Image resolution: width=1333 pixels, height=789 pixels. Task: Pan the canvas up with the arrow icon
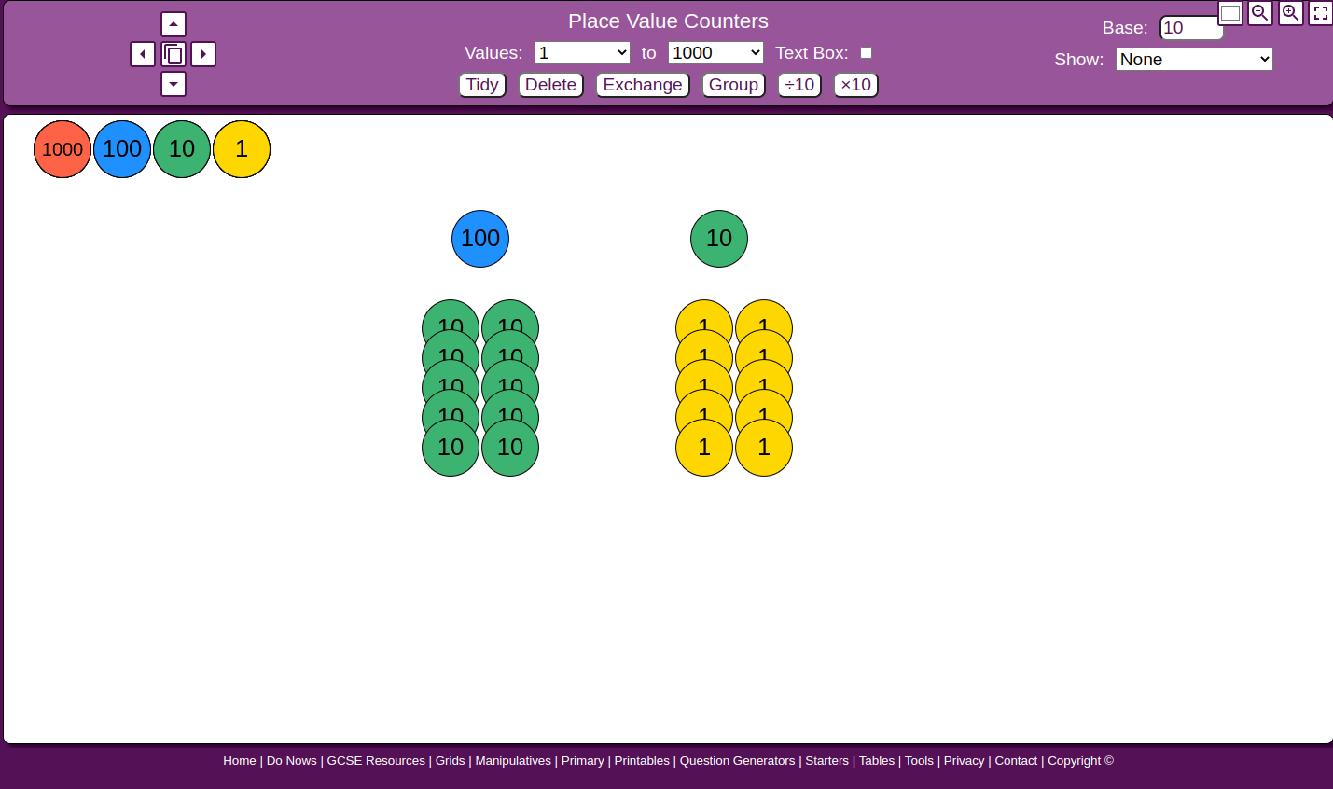coord(173,23)
